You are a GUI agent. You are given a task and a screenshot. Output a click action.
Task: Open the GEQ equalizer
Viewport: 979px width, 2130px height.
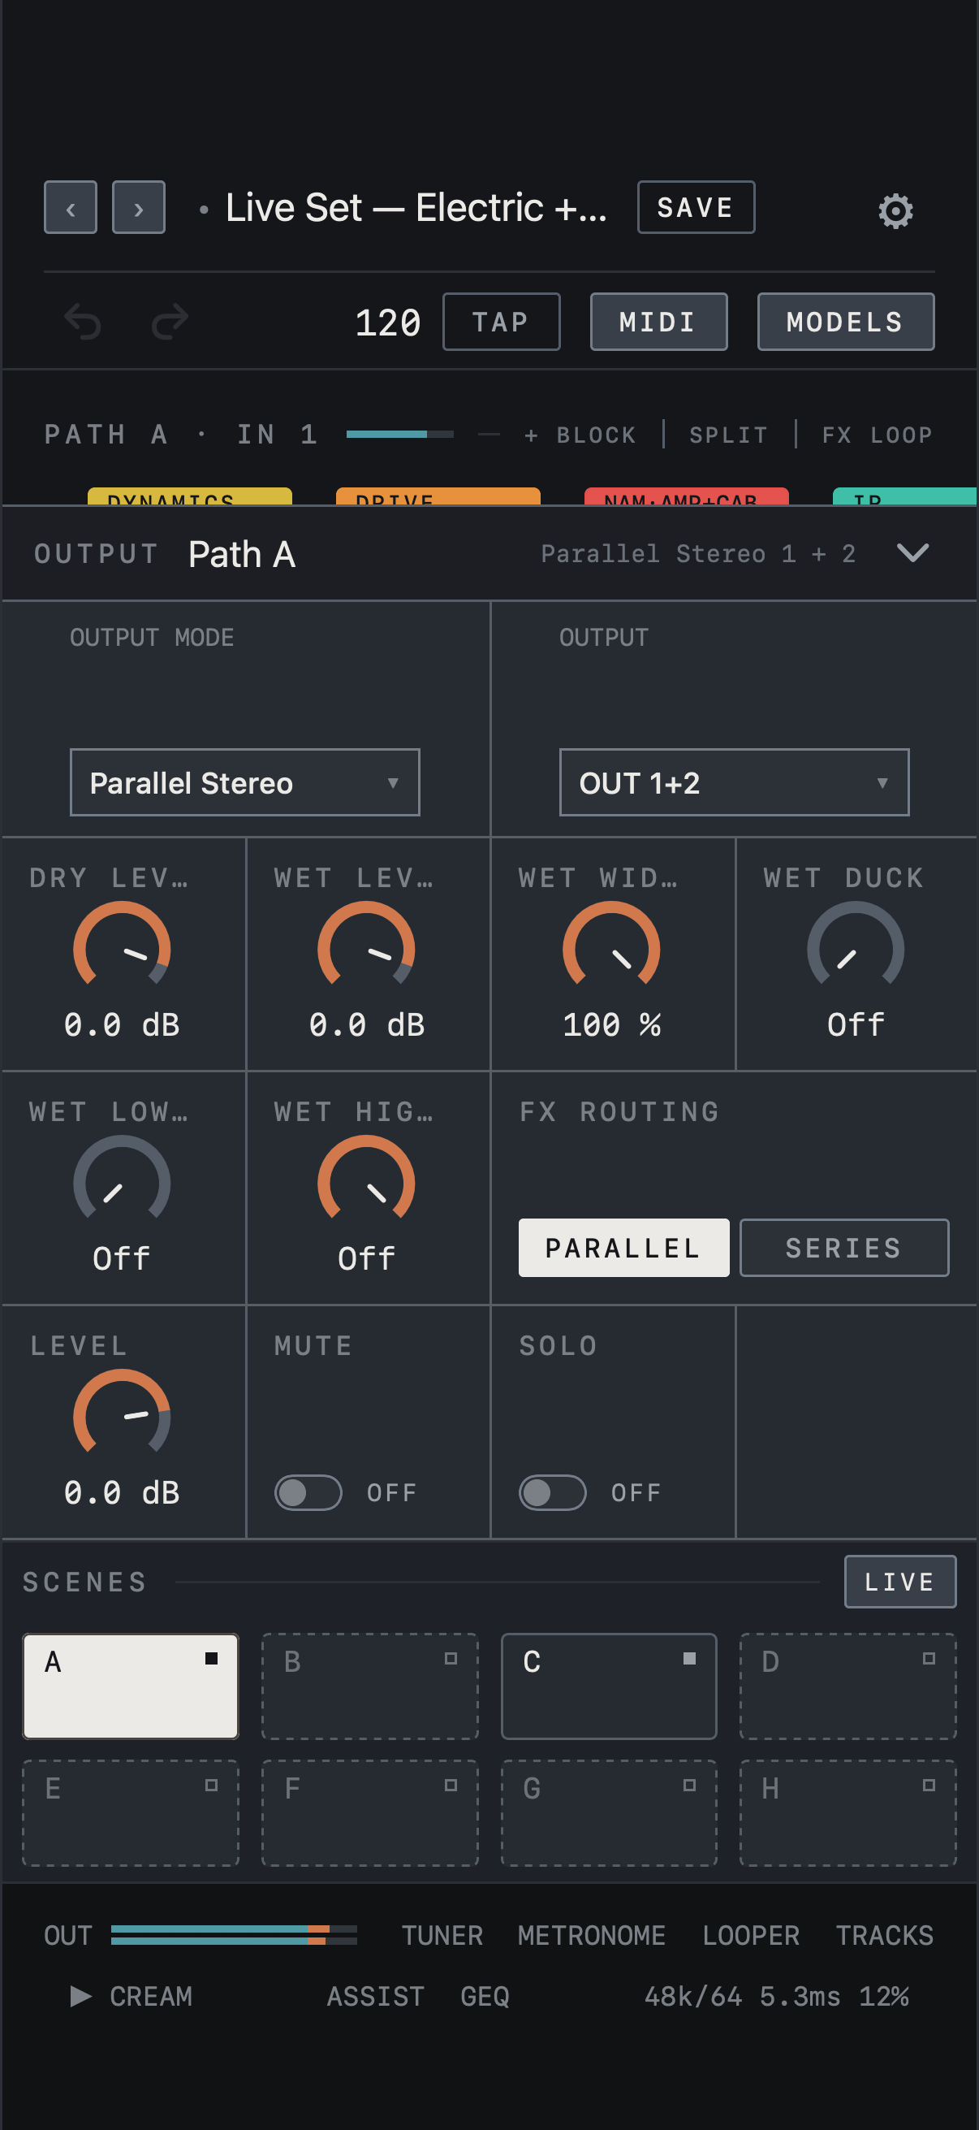485,1997
